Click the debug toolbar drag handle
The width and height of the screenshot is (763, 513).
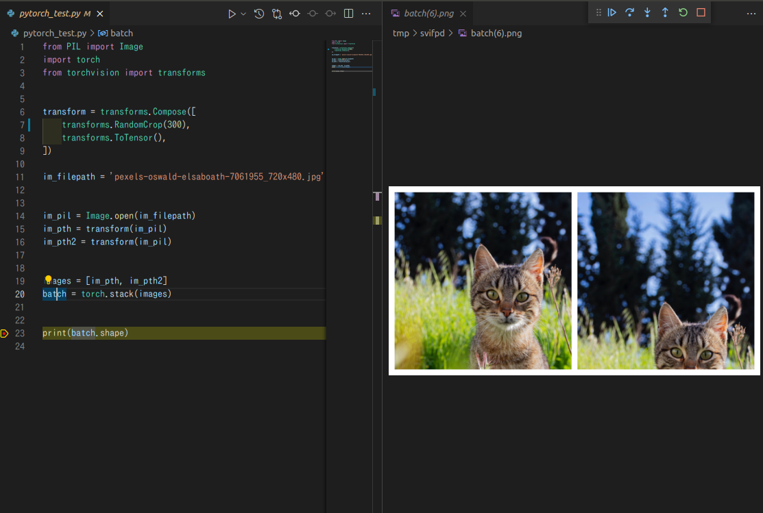pyautogui.click(x=598, y=12)
